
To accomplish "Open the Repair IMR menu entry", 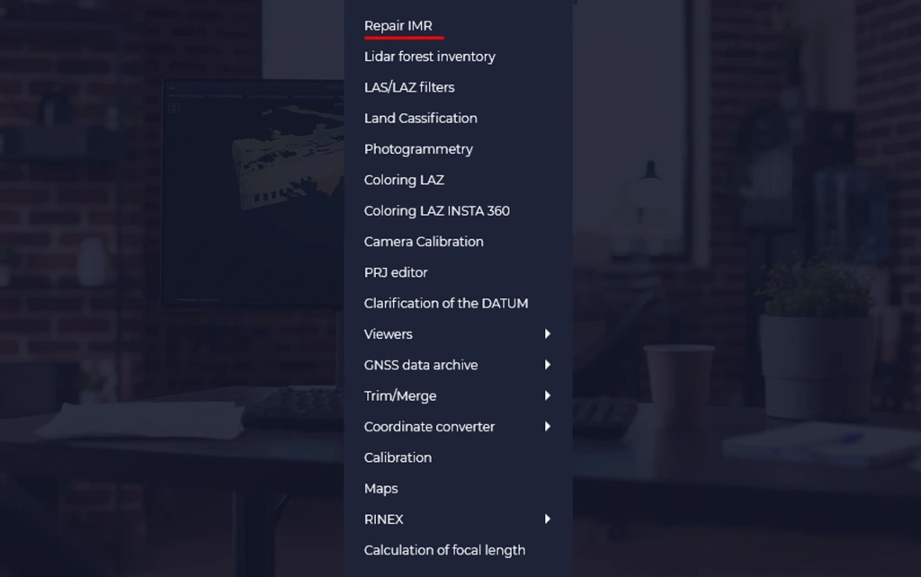I will click(x=398, y=26).
